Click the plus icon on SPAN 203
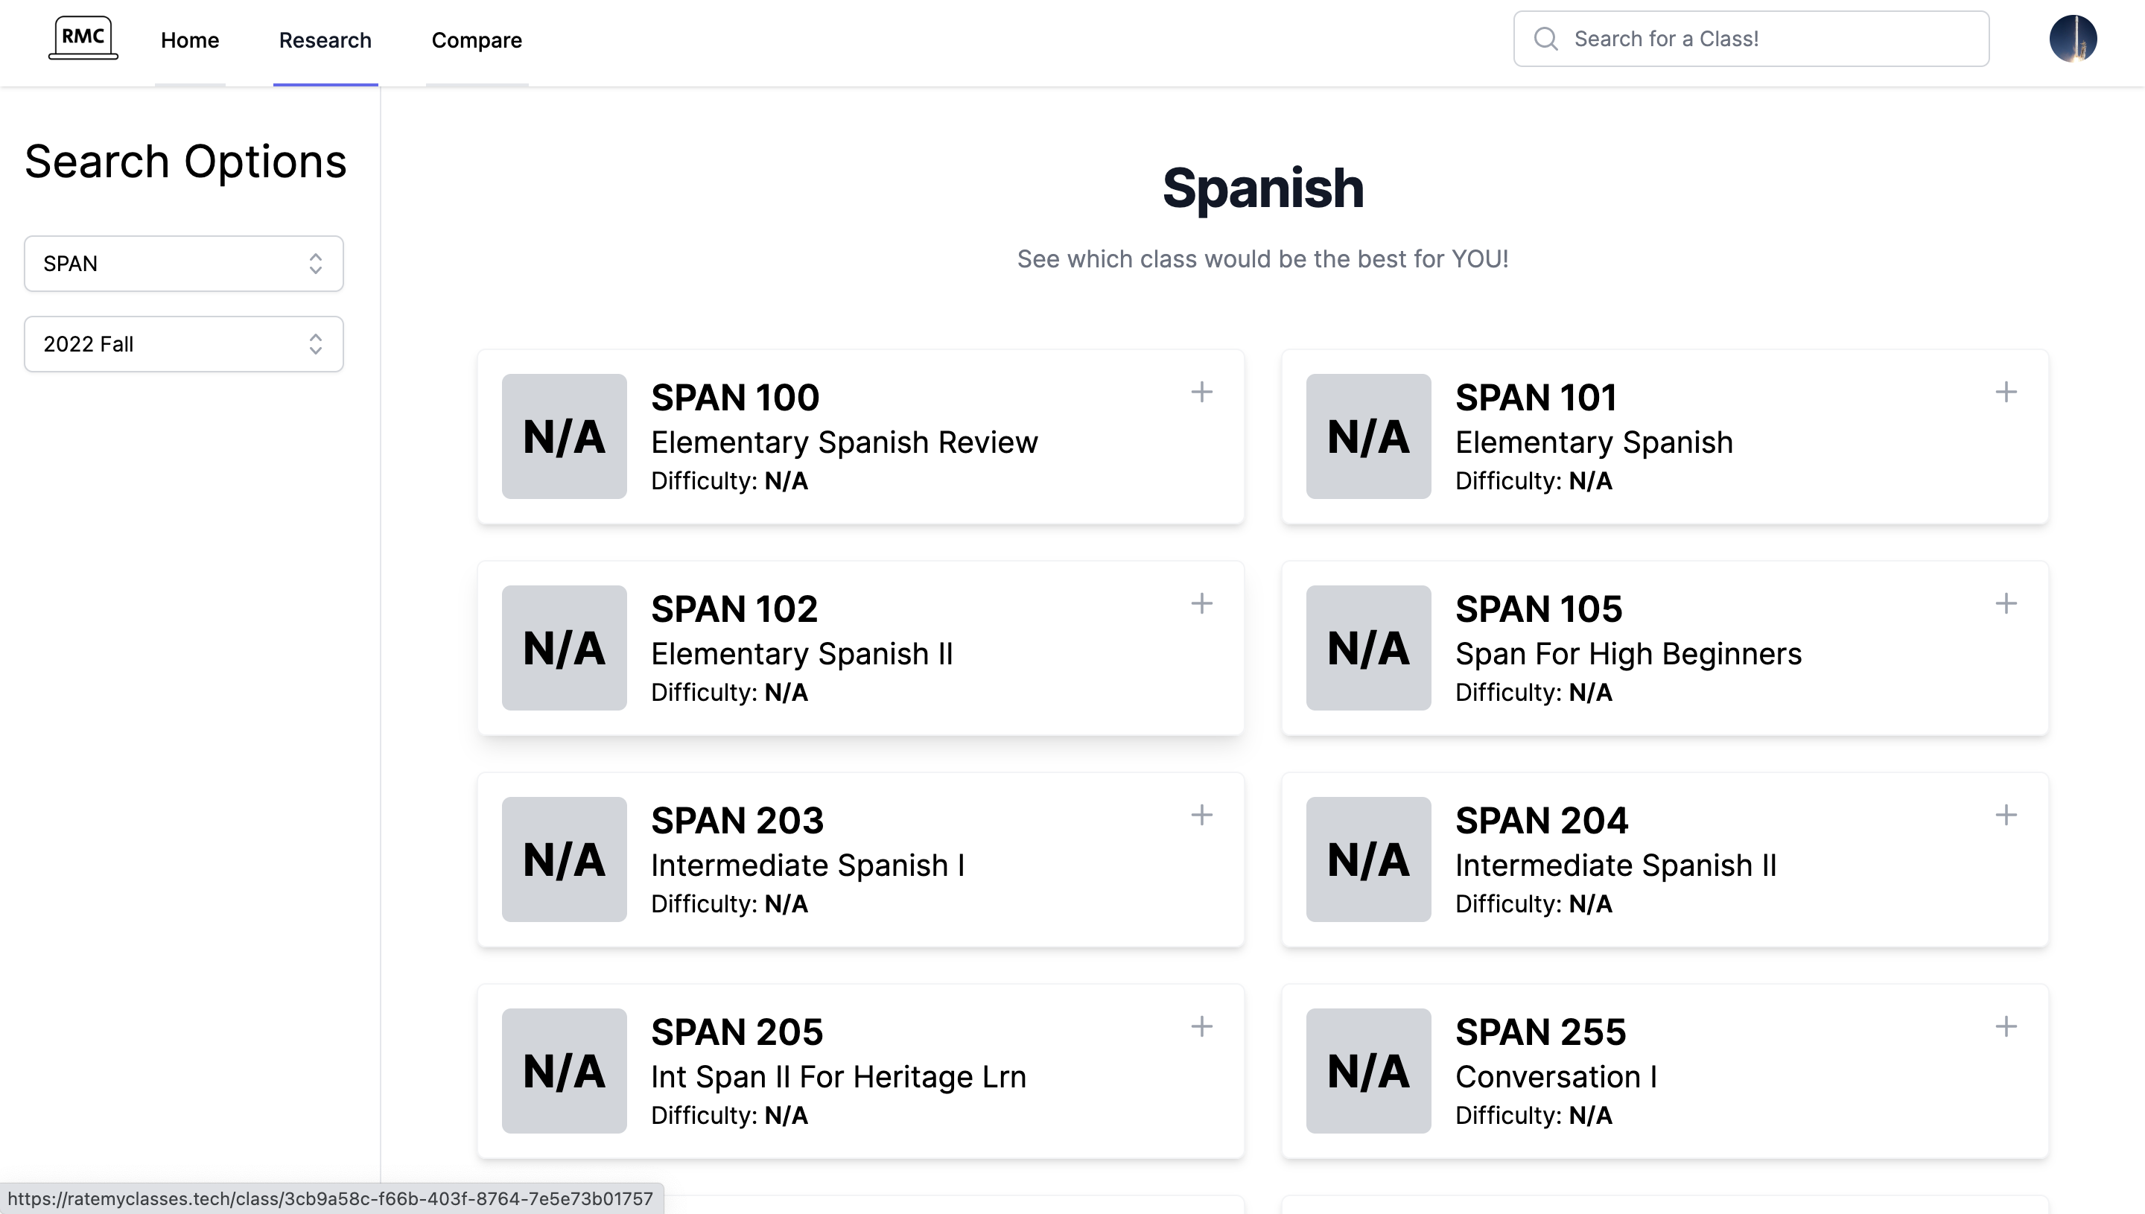Viewport: 2145px width, 1214px height. tap(1201, 816)
